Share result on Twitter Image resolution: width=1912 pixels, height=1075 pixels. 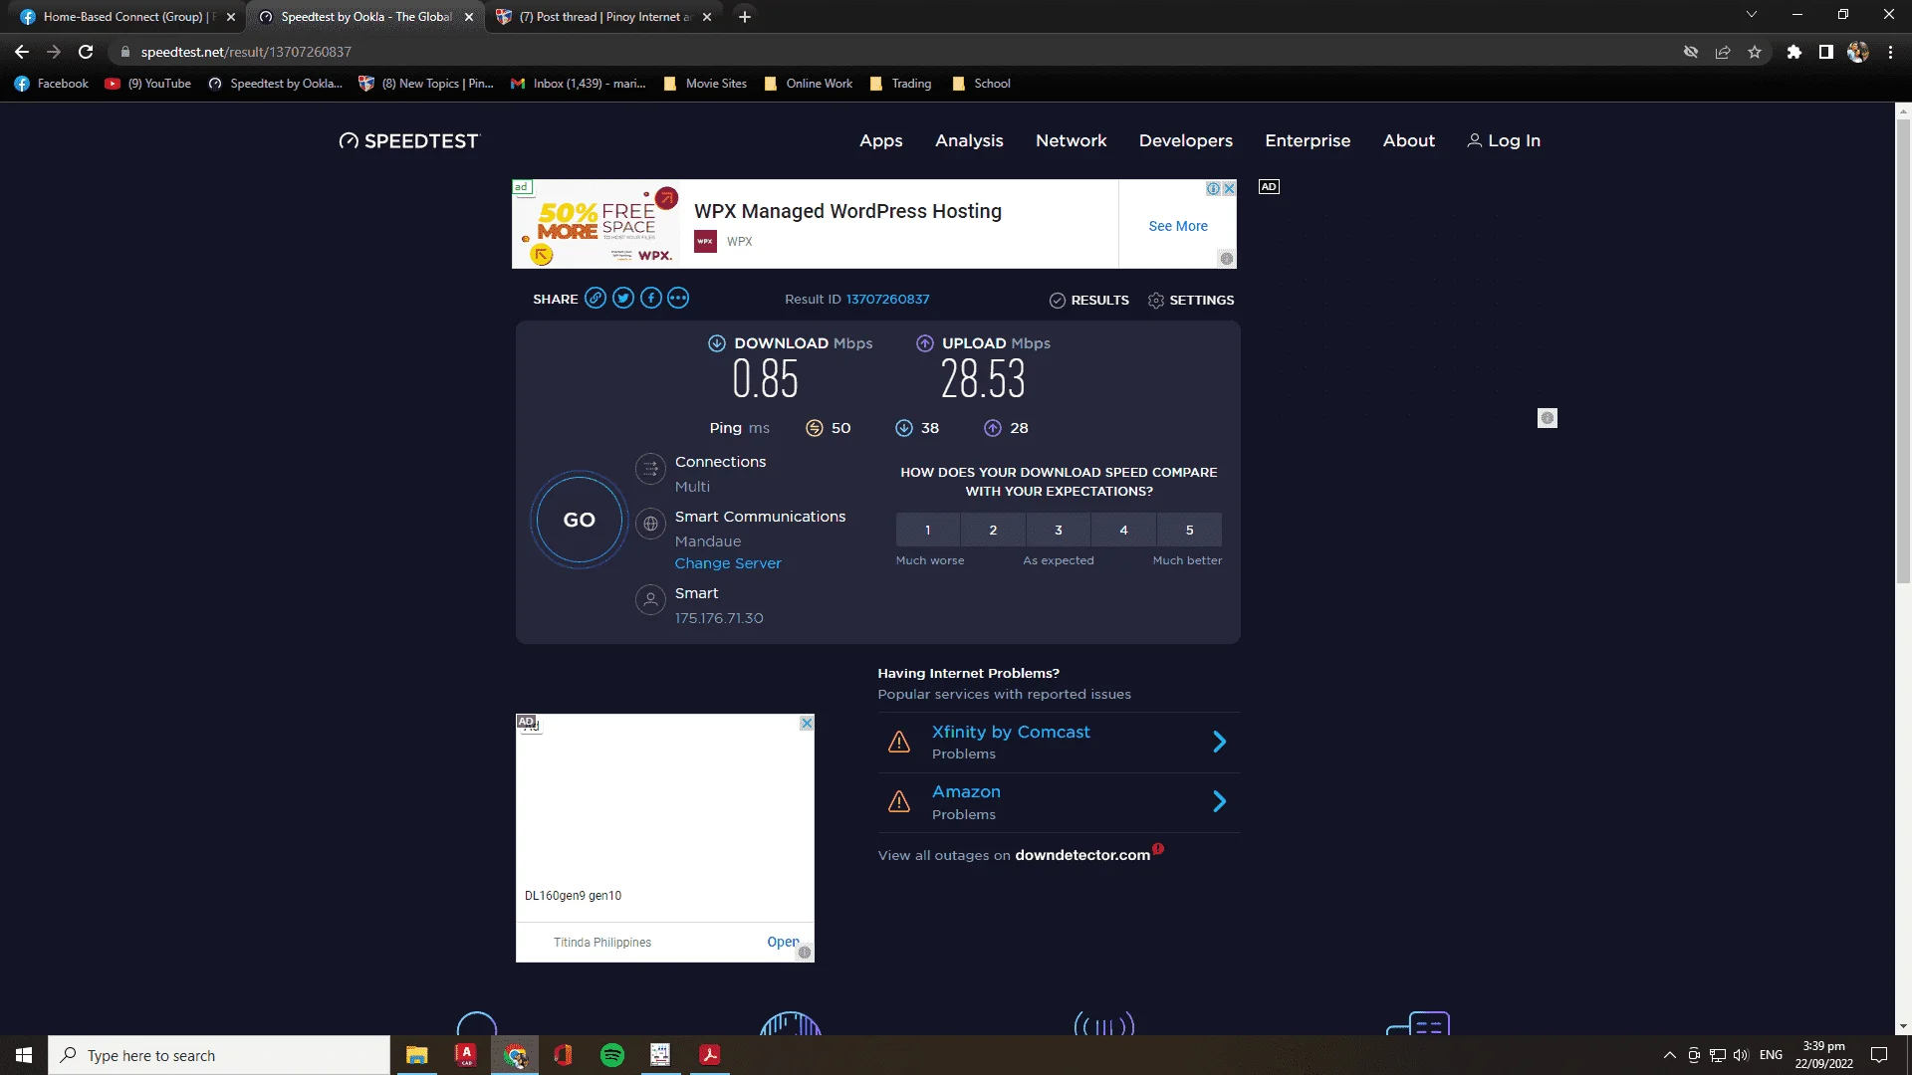pyautogui.click(x=623, y=299)
